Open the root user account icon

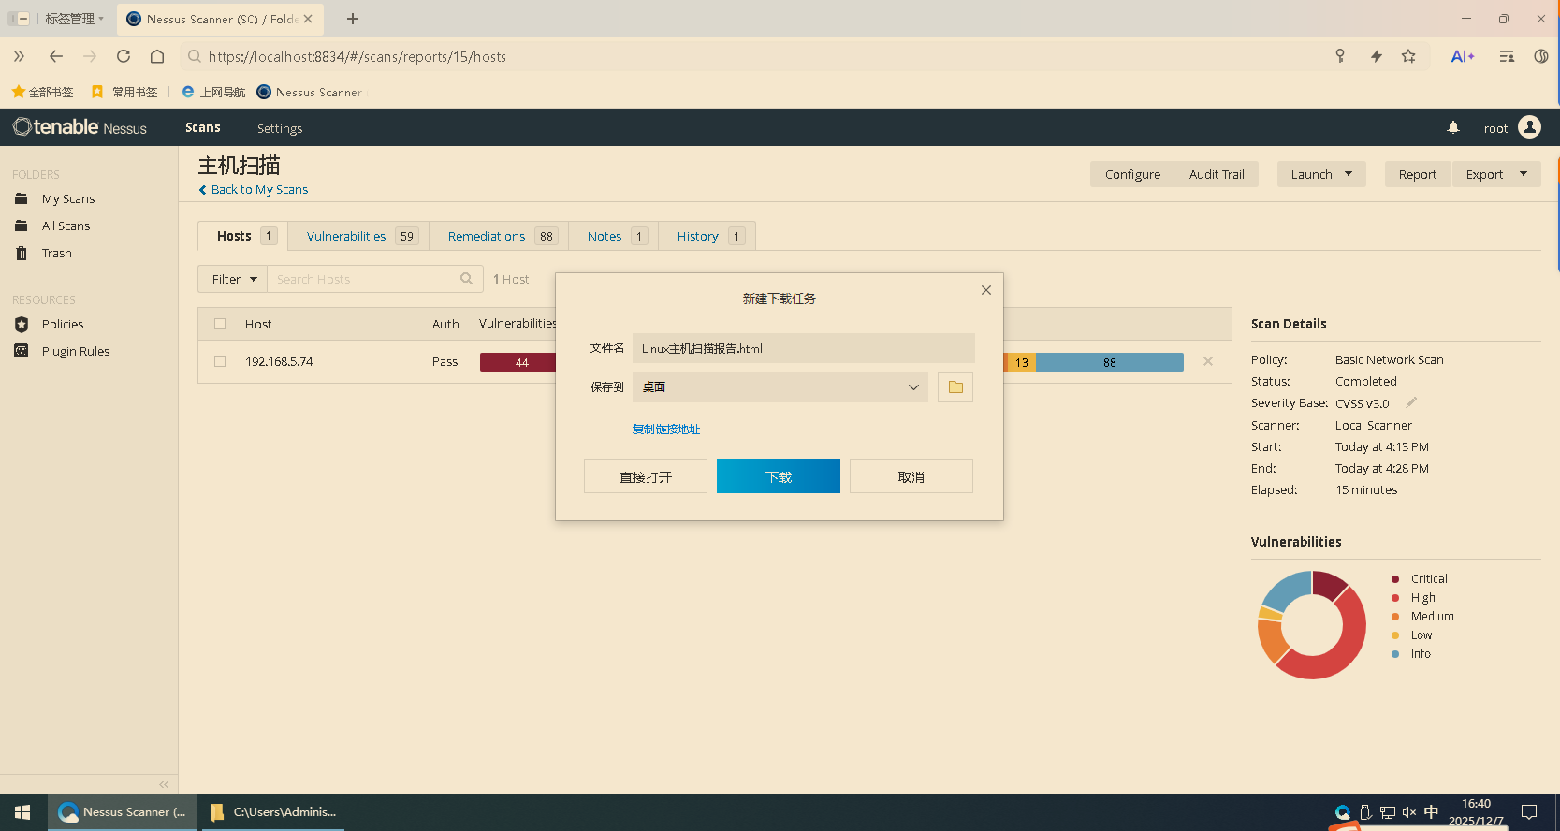pos(1529,127)
